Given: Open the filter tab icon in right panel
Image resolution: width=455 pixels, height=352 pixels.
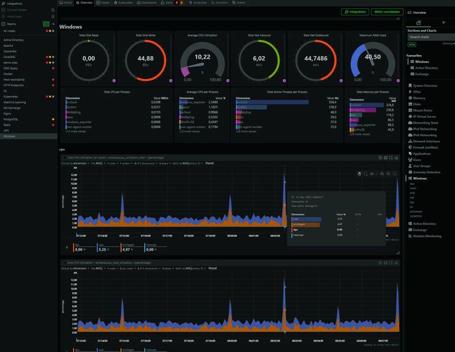Looking at the screenshot, I should point(443,22).
